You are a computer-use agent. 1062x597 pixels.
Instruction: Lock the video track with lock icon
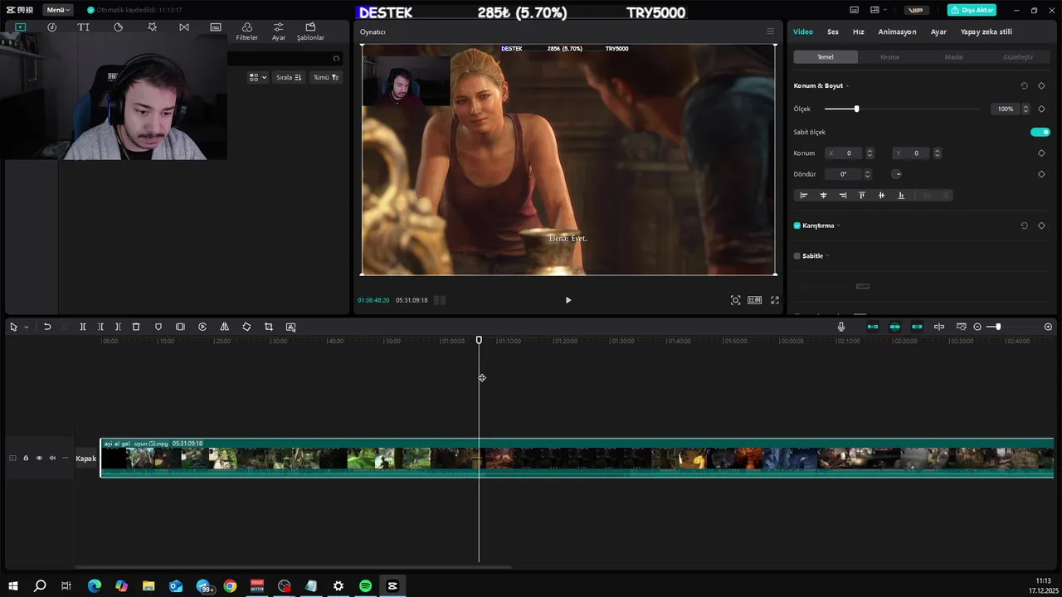26,458
